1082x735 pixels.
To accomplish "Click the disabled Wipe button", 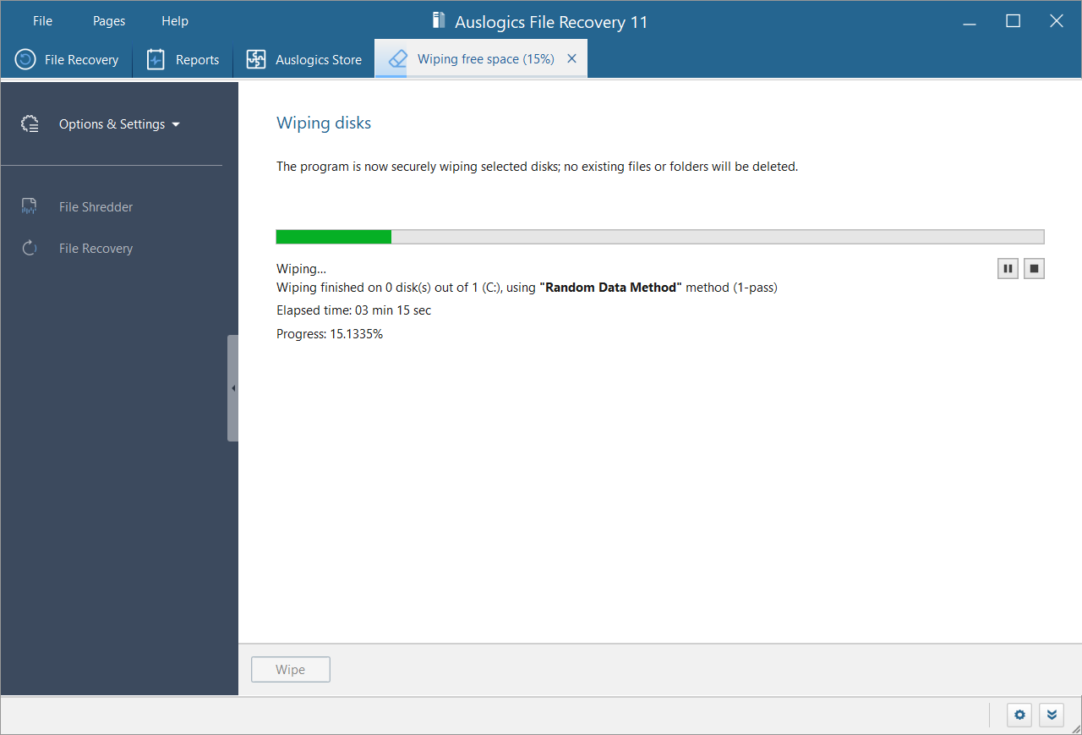I will (291, 670).
